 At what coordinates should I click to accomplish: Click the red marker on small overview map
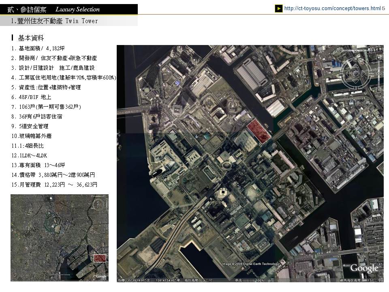100,258
